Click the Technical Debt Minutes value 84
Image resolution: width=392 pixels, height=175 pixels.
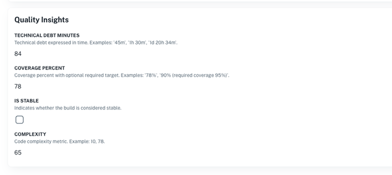(x=18, y=54)
